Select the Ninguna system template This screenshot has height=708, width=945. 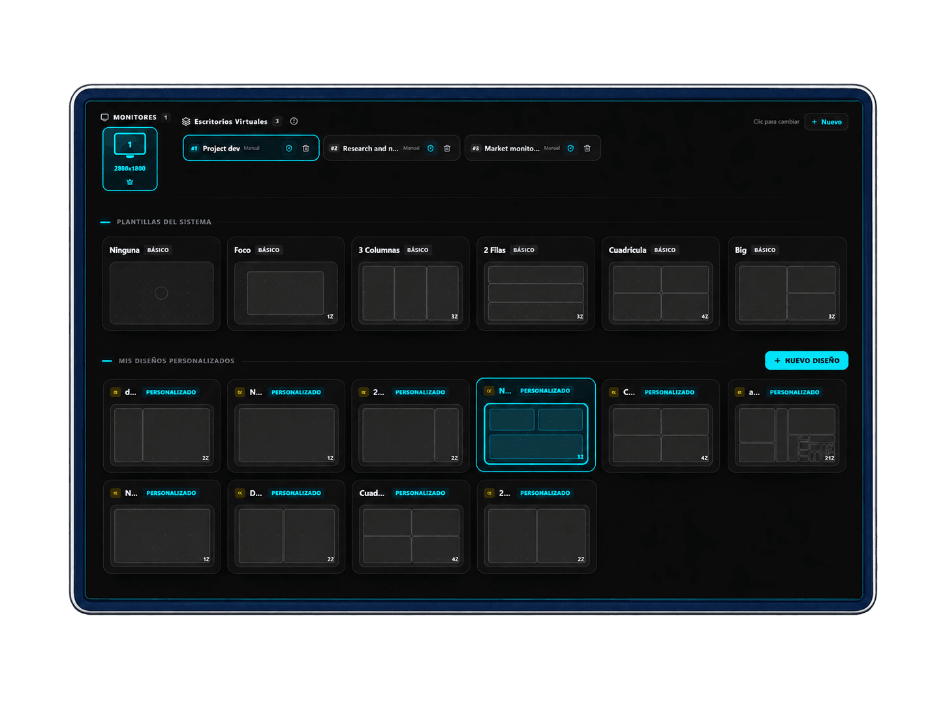pos(161,284)
